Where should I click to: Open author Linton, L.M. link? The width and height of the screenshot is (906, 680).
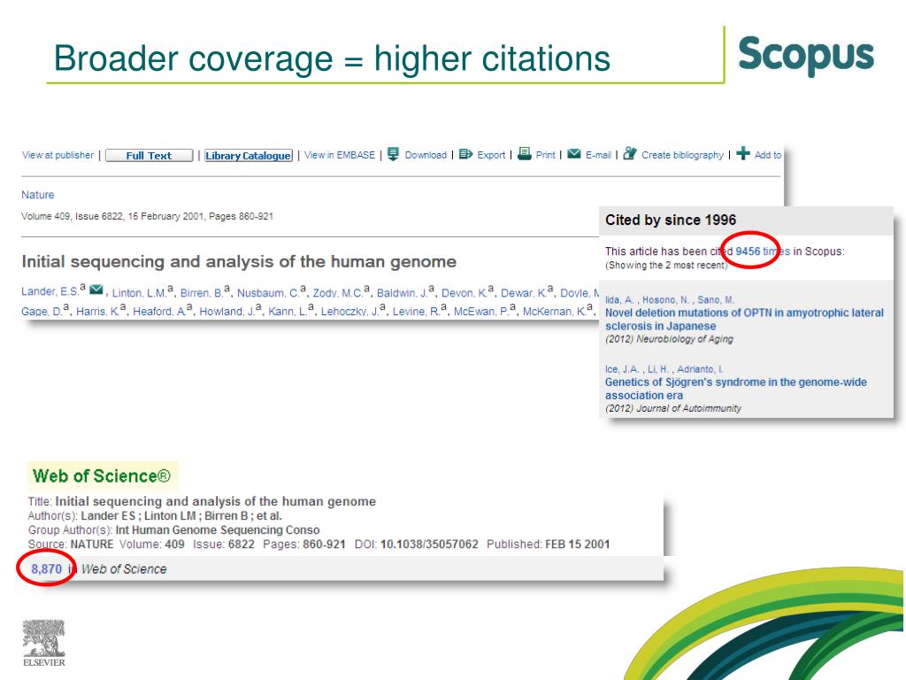click(x=139, y=293)
